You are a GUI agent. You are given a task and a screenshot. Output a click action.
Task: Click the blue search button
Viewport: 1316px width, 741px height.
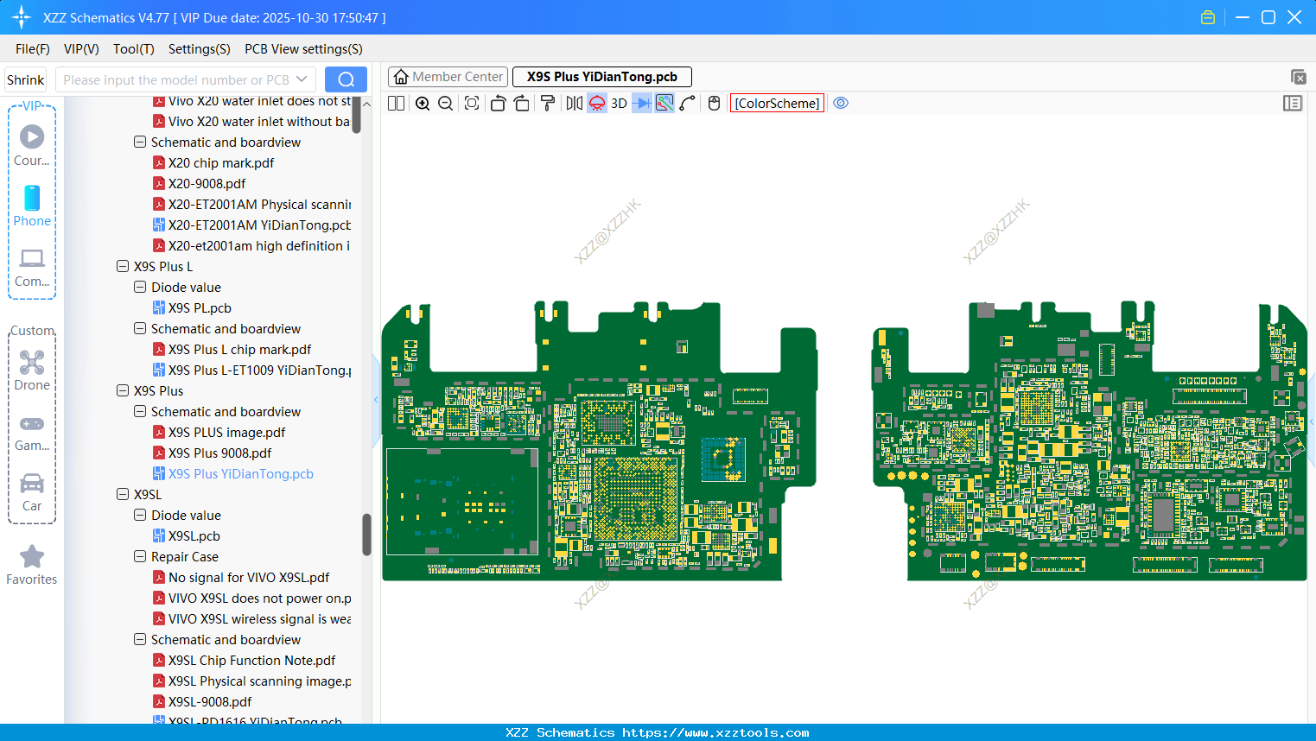[x=346, y=79]
